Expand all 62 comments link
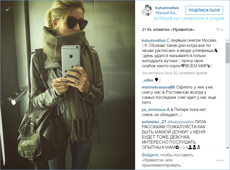Screen dimensions: 230x170 pos(174,73)
